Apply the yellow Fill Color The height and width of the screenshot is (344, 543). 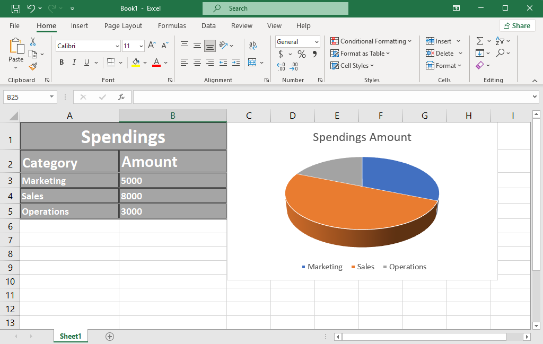pos(136,63)
